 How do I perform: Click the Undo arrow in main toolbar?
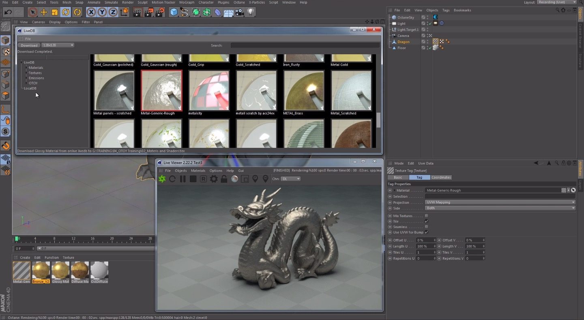[8, 12]
